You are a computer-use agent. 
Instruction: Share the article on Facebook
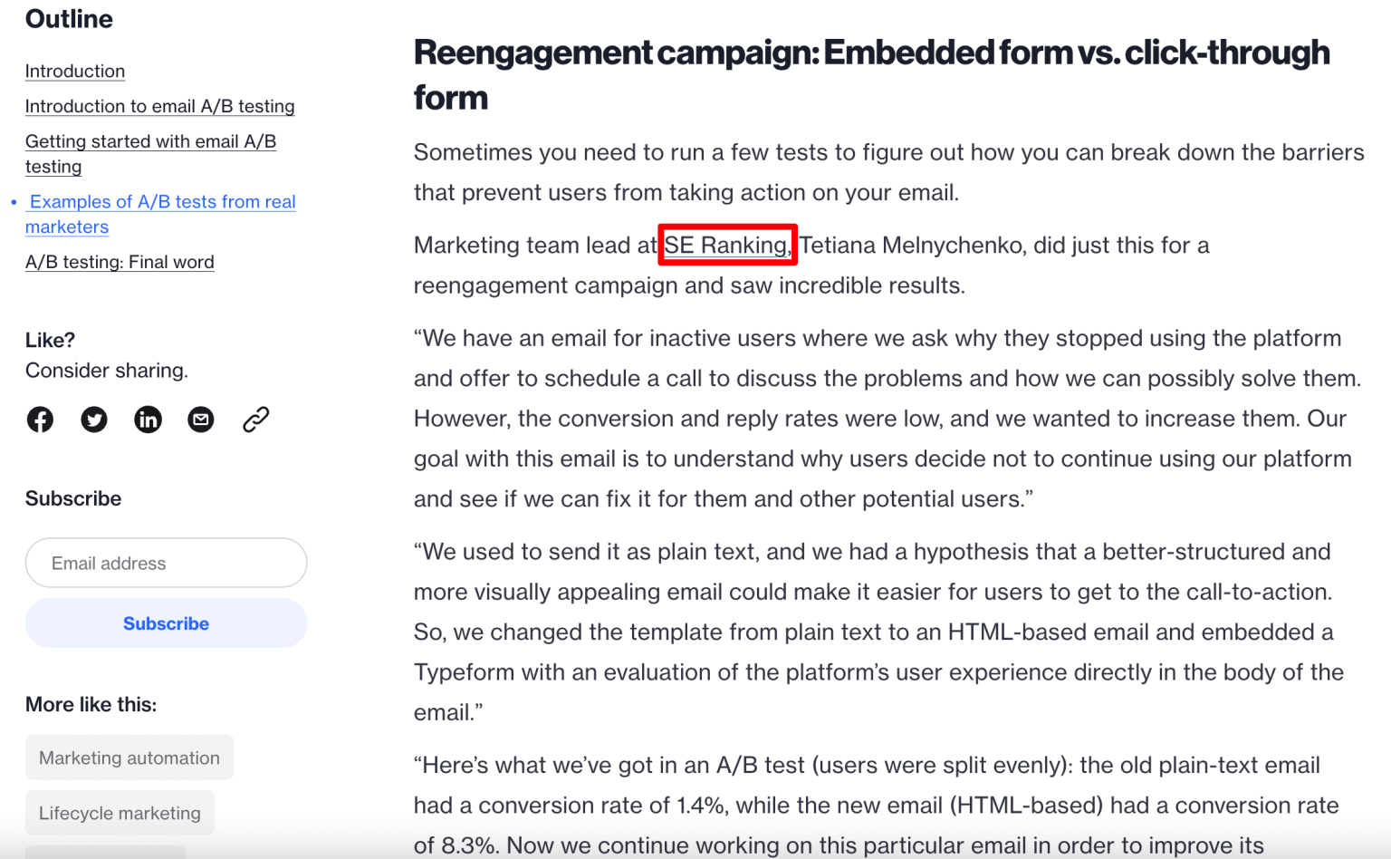[x=40, y=420]
